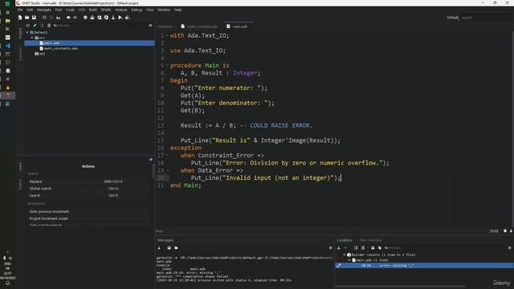Open the File menu
Image resolution: width=514 pixels, height=289 pixels.
point(20,10)
